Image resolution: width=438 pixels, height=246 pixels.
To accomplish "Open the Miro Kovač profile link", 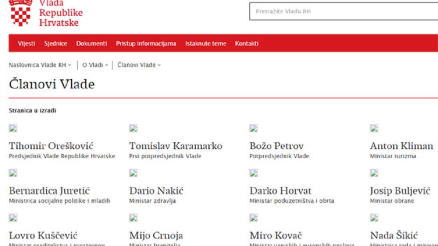I will coord(276,236).
